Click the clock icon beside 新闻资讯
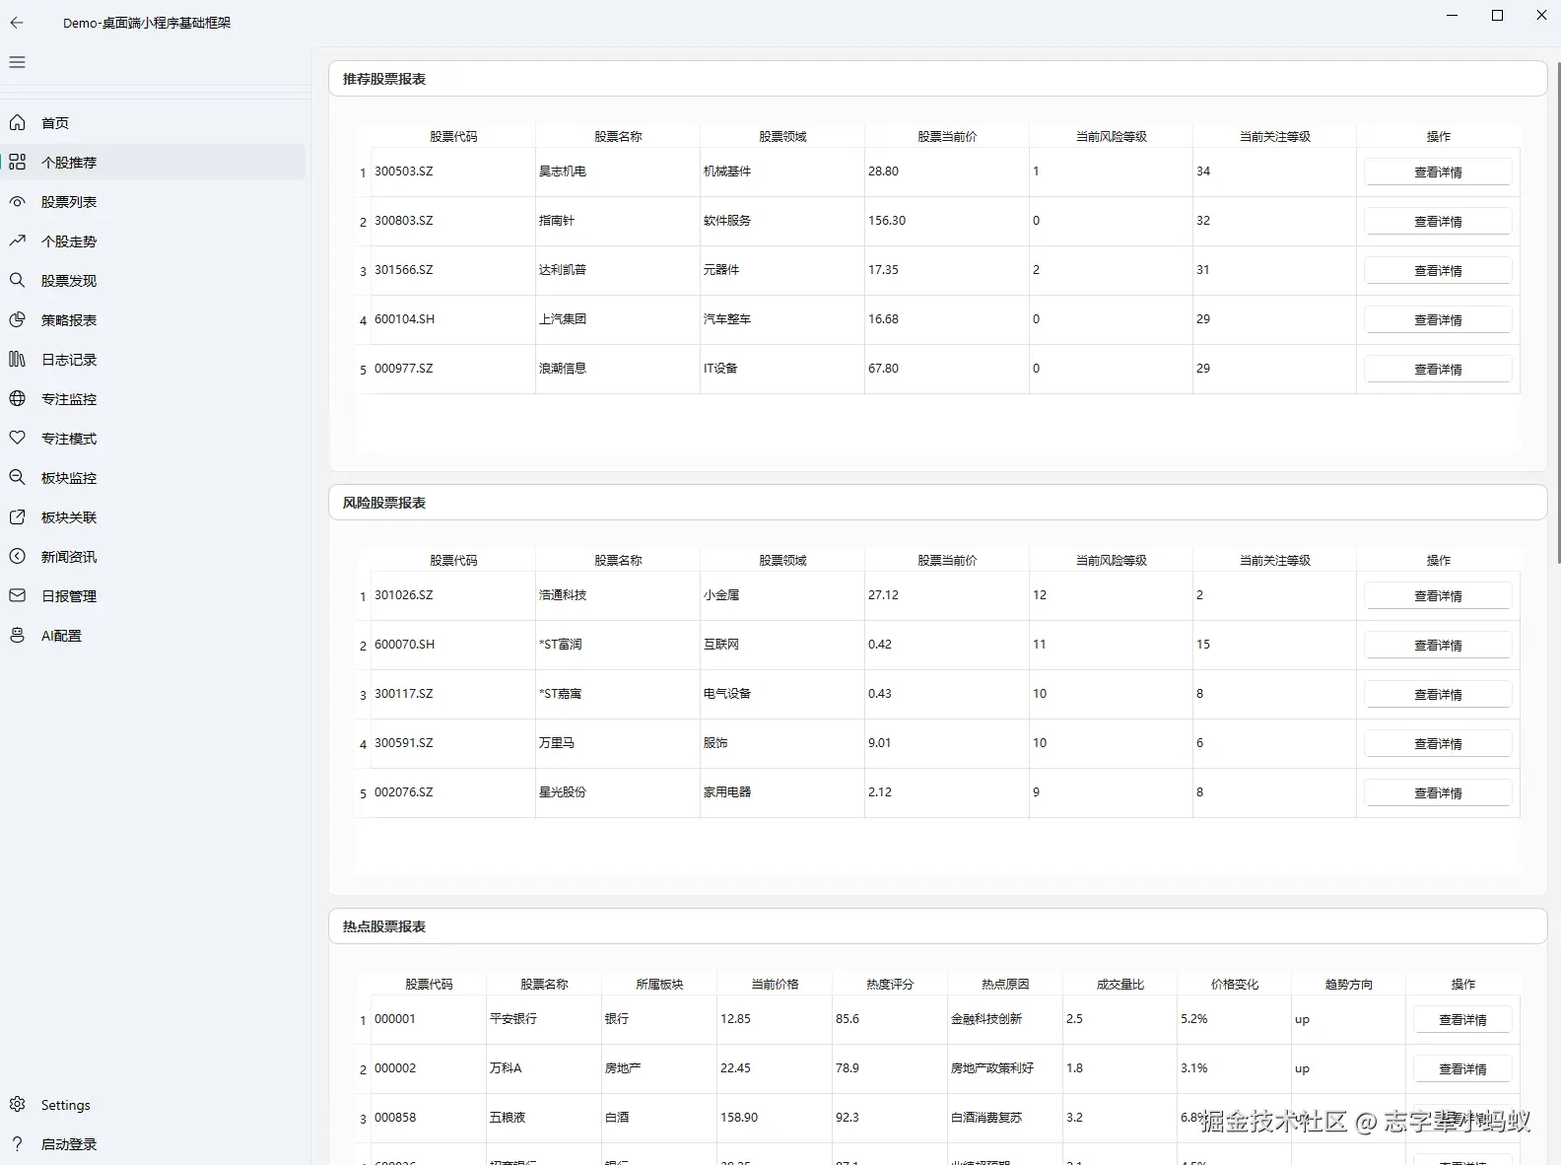The height and width of the screenshot is (1165, 1561). coord(17,556)
